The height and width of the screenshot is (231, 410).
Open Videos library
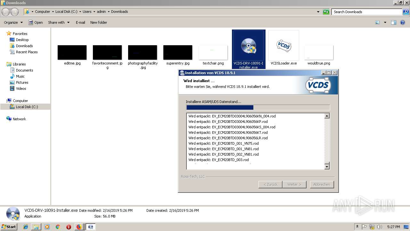[21, 89]
